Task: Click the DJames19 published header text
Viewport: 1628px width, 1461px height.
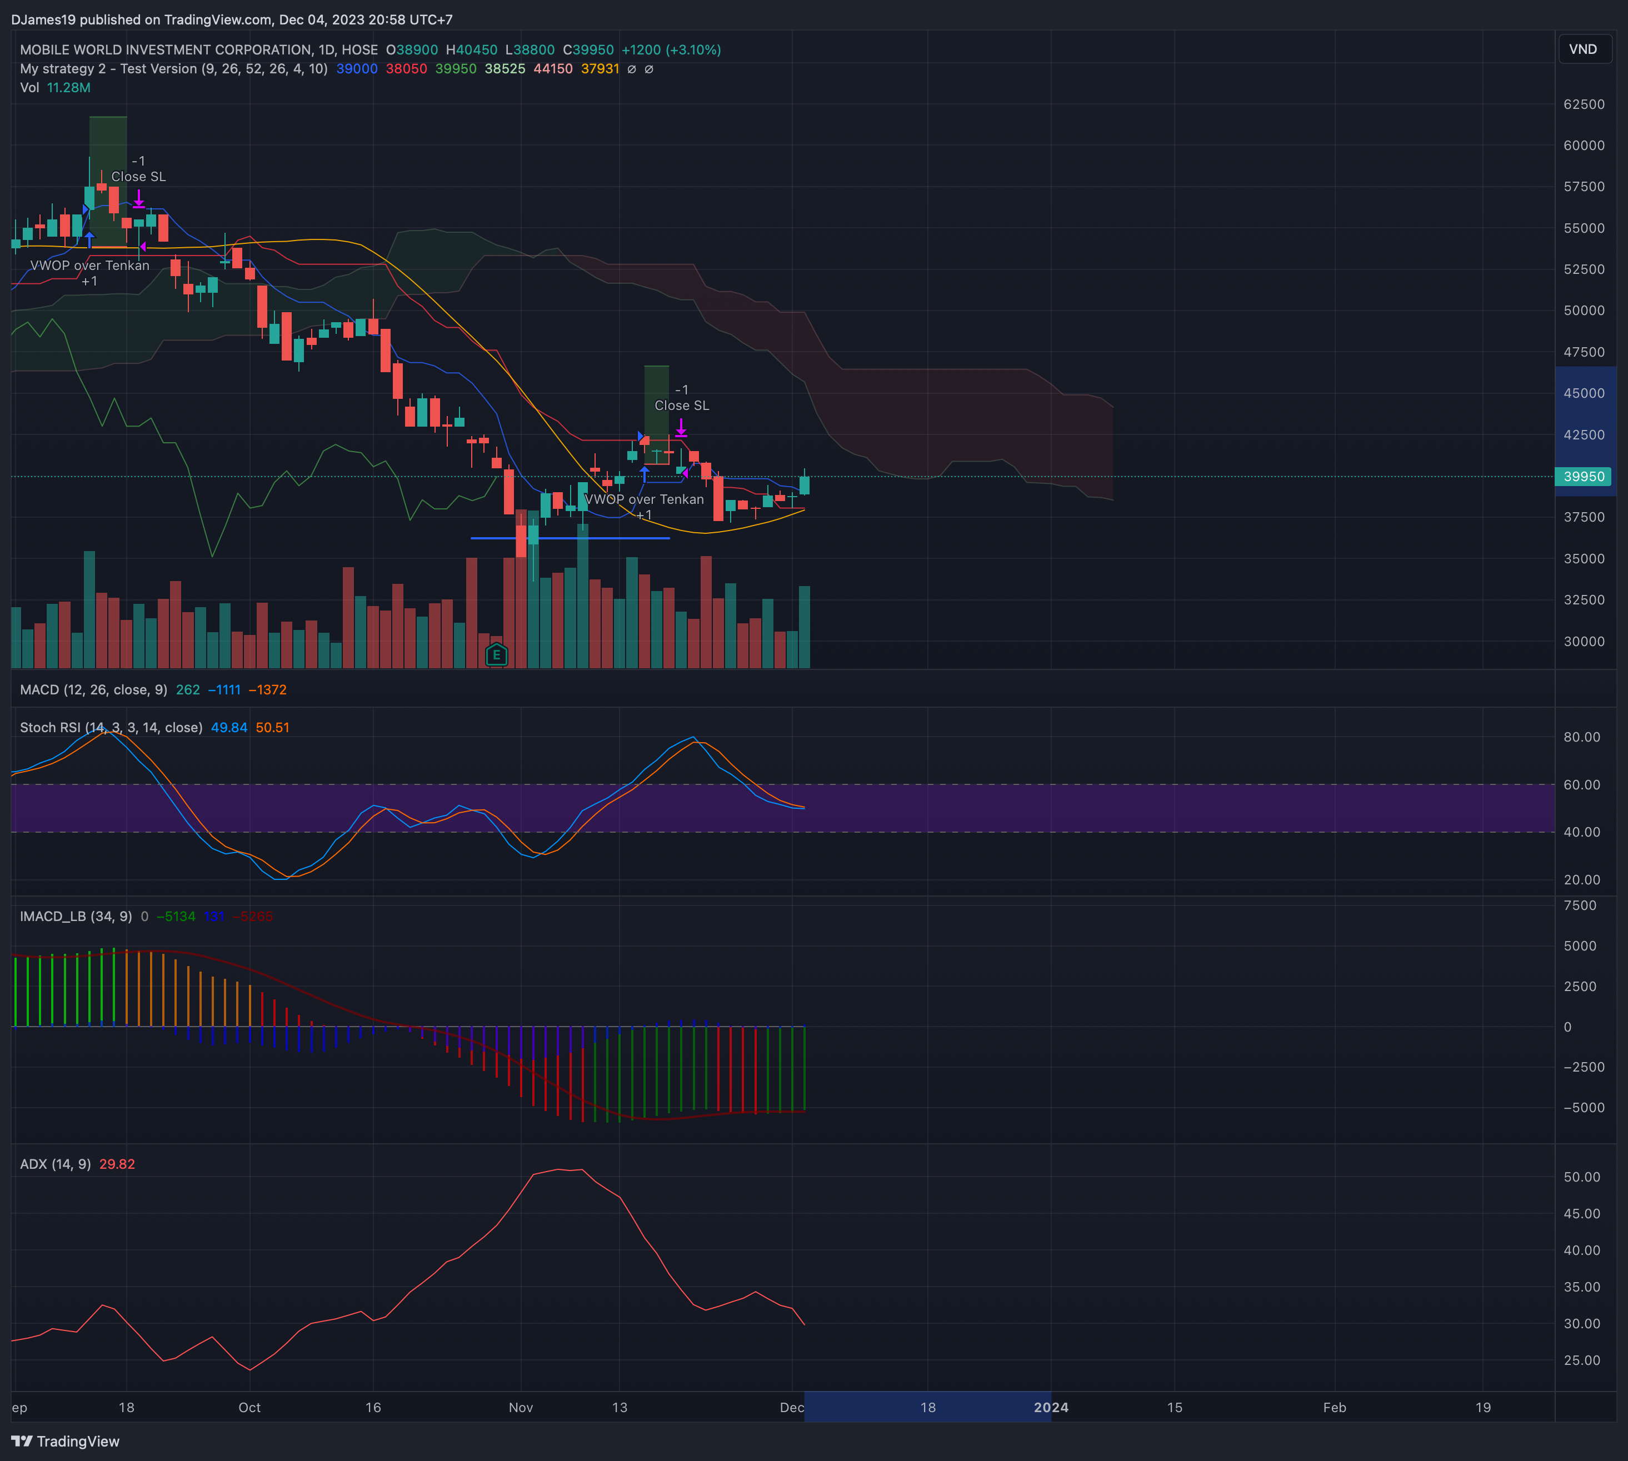Action: tap(232, 19)
